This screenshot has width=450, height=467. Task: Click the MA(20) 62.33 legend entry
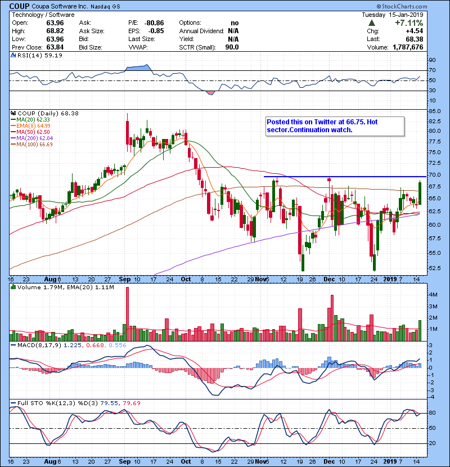30,119
